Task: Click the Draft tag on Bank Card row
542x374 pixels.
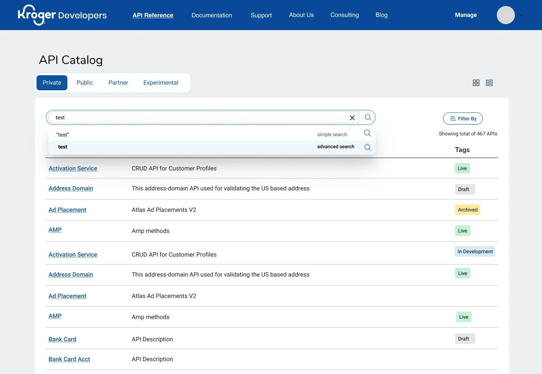Action: 465,339
